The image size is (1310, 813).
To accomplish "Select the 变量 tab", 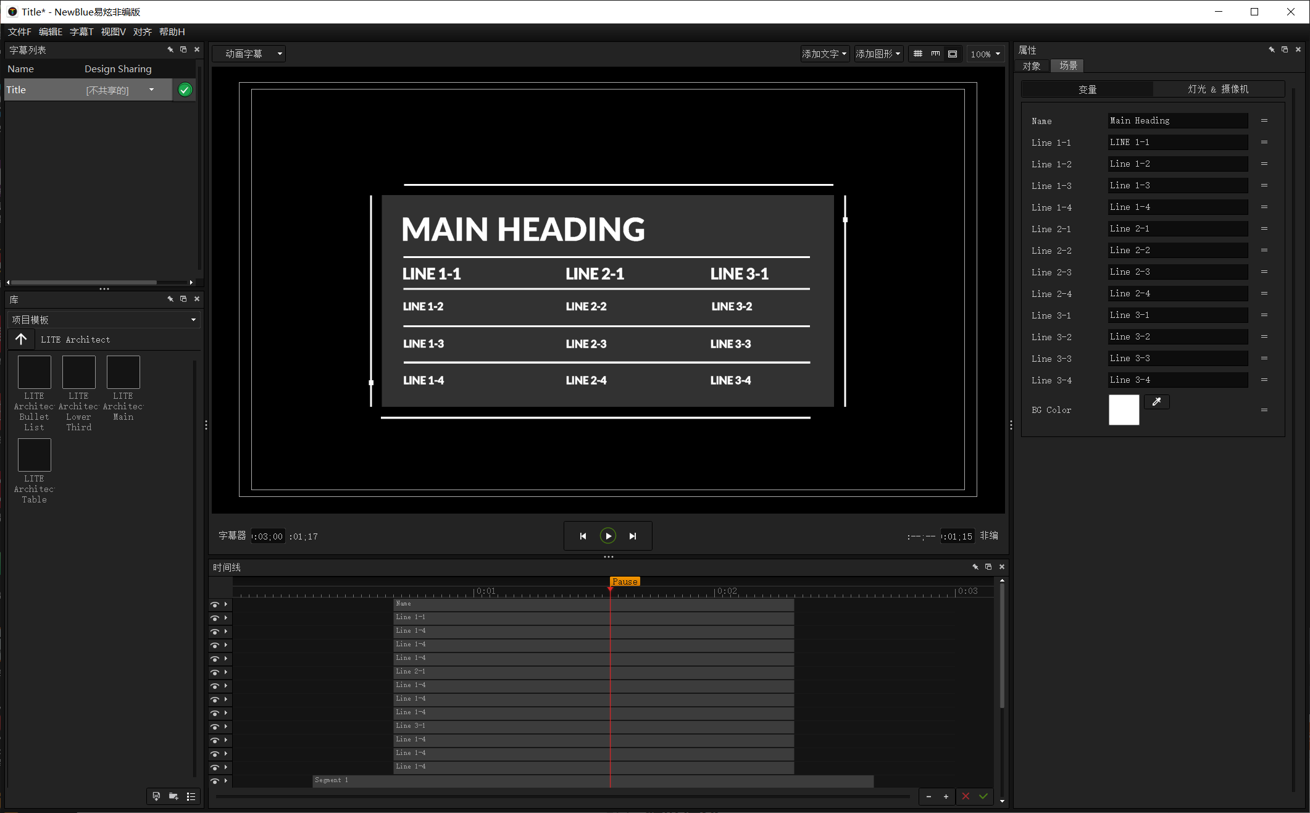I will 1087,89.
